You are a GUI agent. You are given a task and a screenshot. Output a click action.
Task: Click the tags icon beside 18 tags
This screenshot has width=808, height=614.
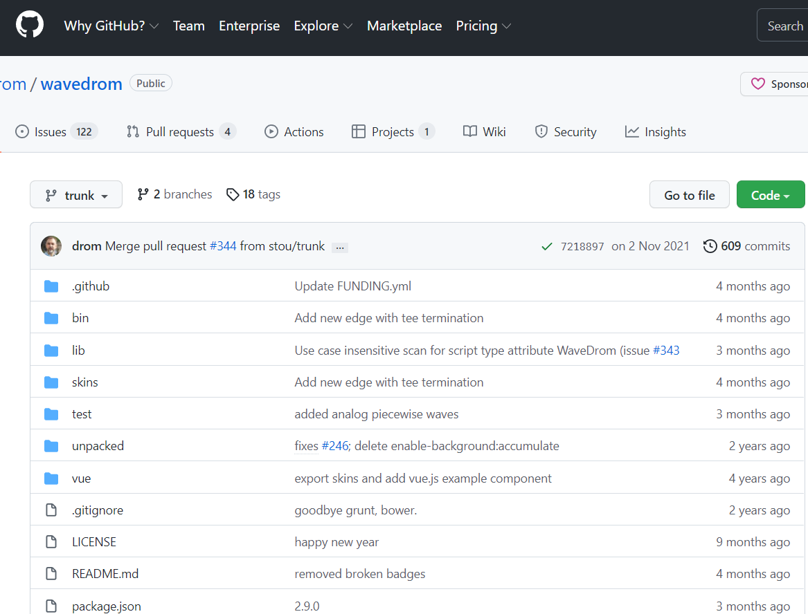click(x=233, y=194)
